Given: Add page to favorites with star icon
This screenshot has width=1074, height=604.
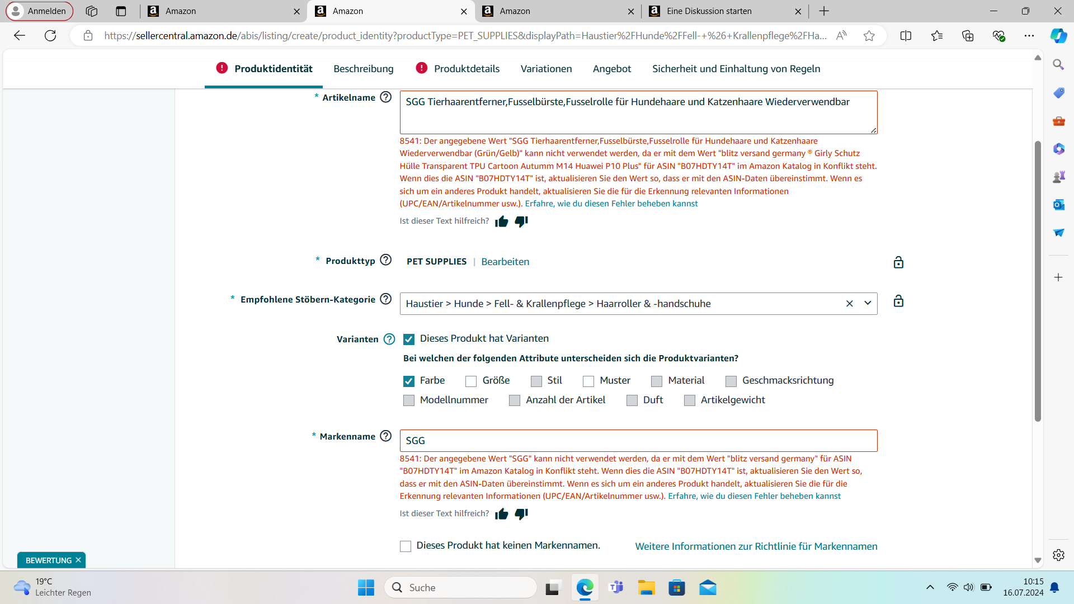Looking at the screenshot, I should (869, 36).
